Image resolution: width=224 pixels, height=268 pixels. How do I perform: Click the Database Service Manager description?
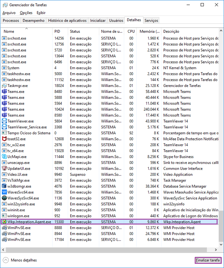[x=185, y=186]
